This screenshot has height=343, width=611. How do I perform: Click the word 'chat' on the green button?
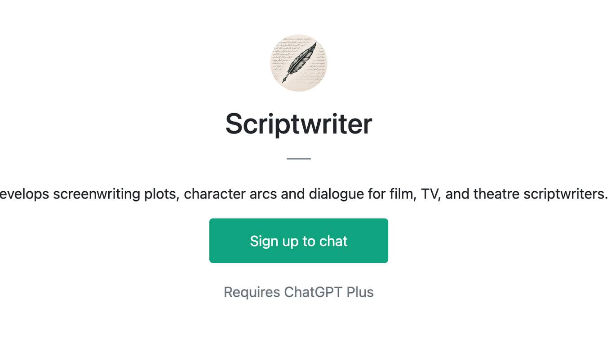point(333,241)
